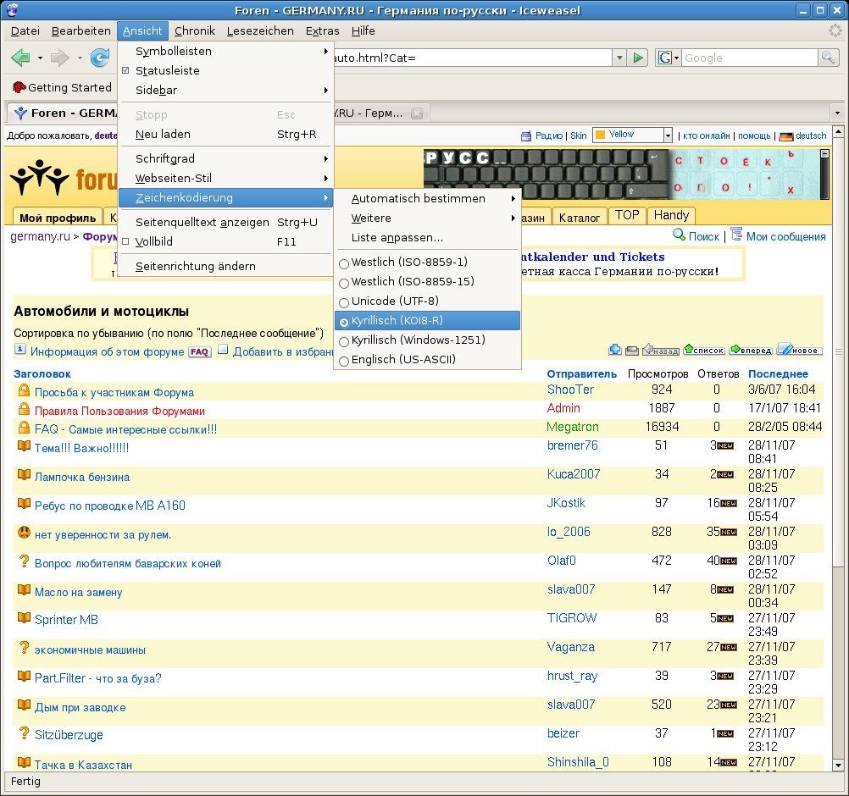Click the forum print icon
The width and height of the screenshot is (849, 796).
(x=631, y=350)
